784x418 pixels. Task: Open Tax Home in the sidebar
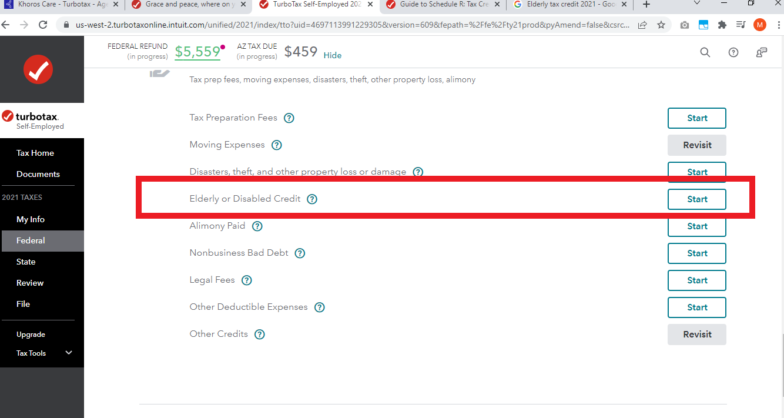pyautogui.click(x=35, y=153)
